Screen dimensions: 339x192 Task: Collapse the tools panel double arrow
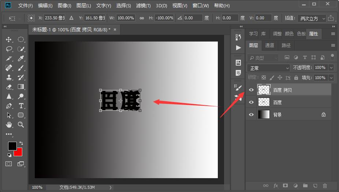point(5,27)
